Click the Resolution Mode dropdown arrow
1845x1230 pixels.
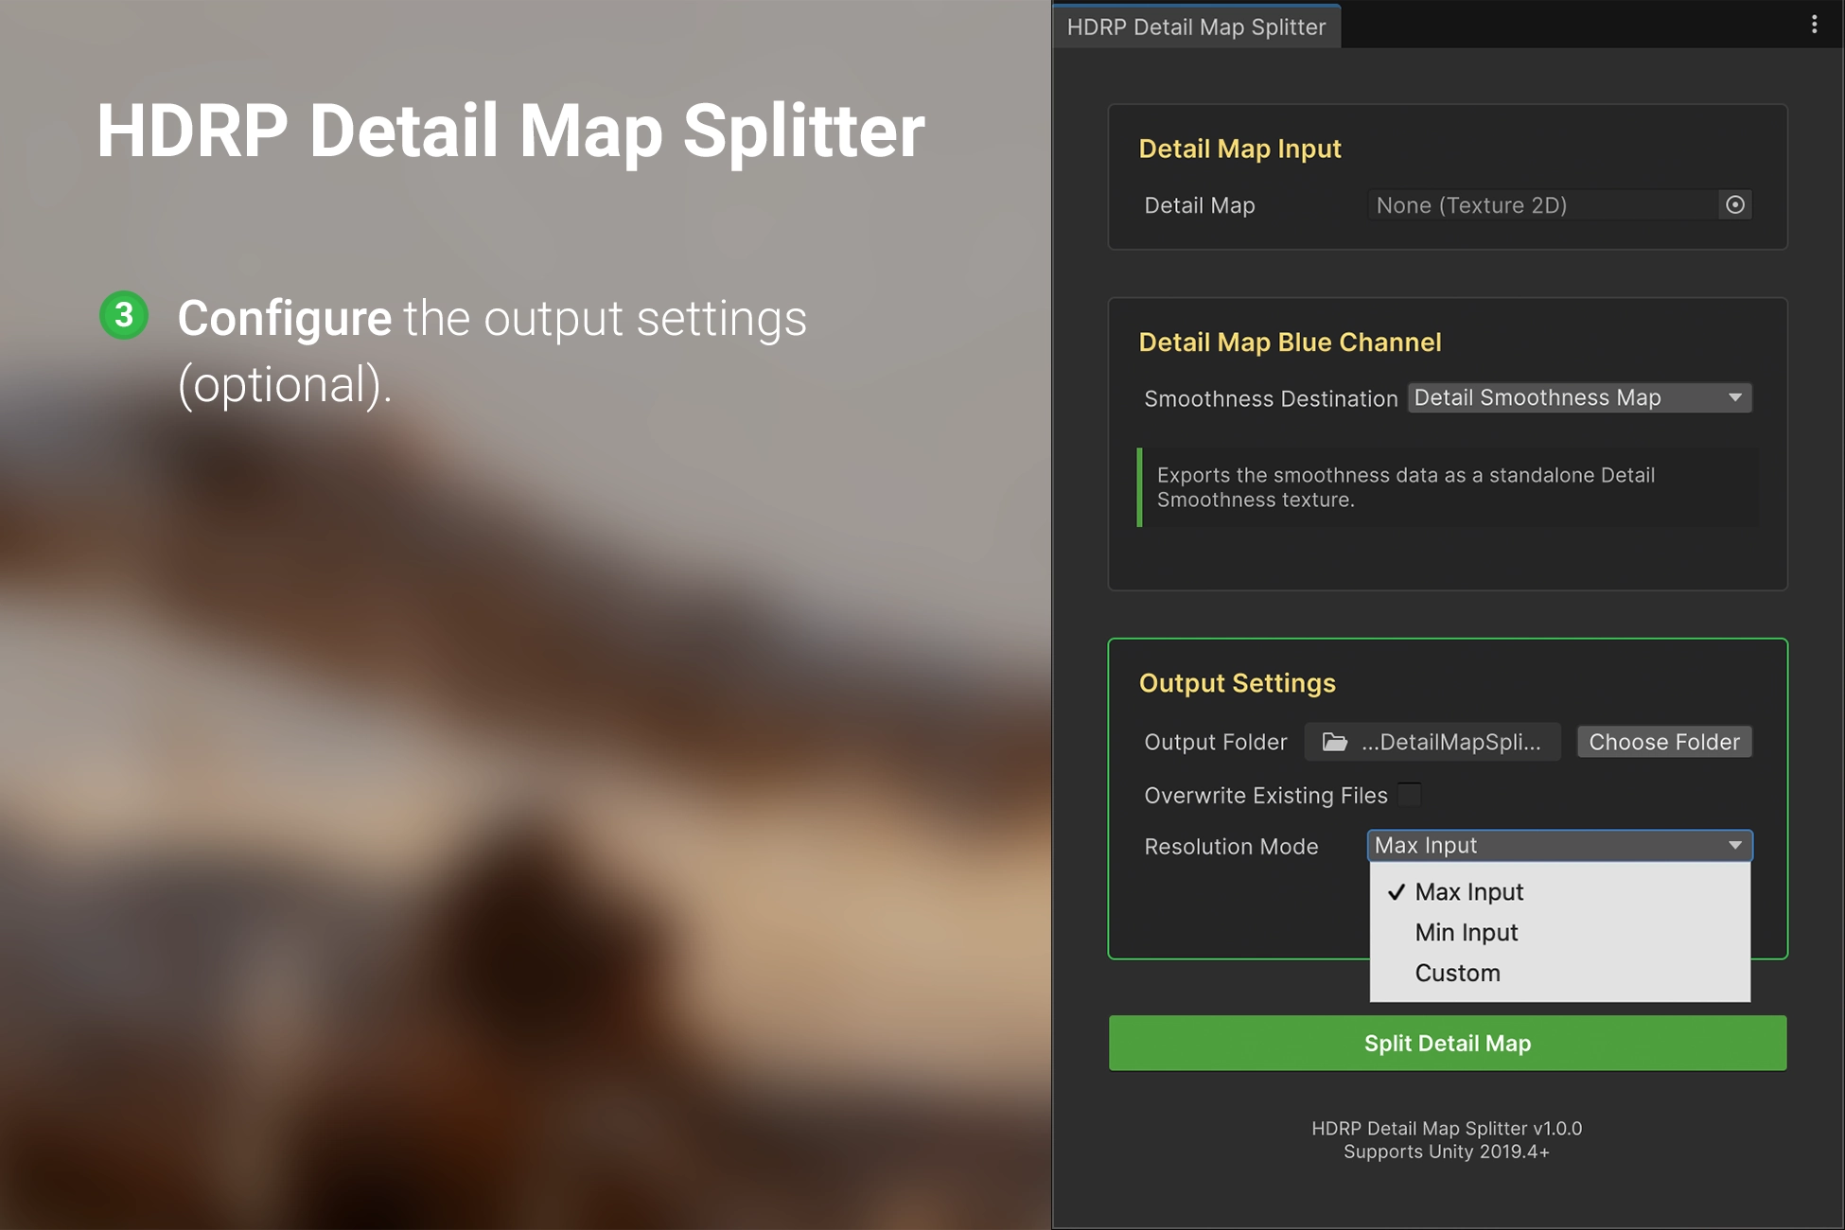[1734, 846]
